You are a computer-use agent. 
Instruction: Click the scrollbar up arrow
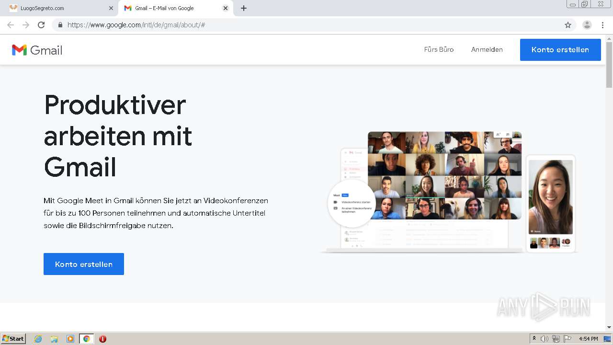pyautogui.click(x=609, y=38)
